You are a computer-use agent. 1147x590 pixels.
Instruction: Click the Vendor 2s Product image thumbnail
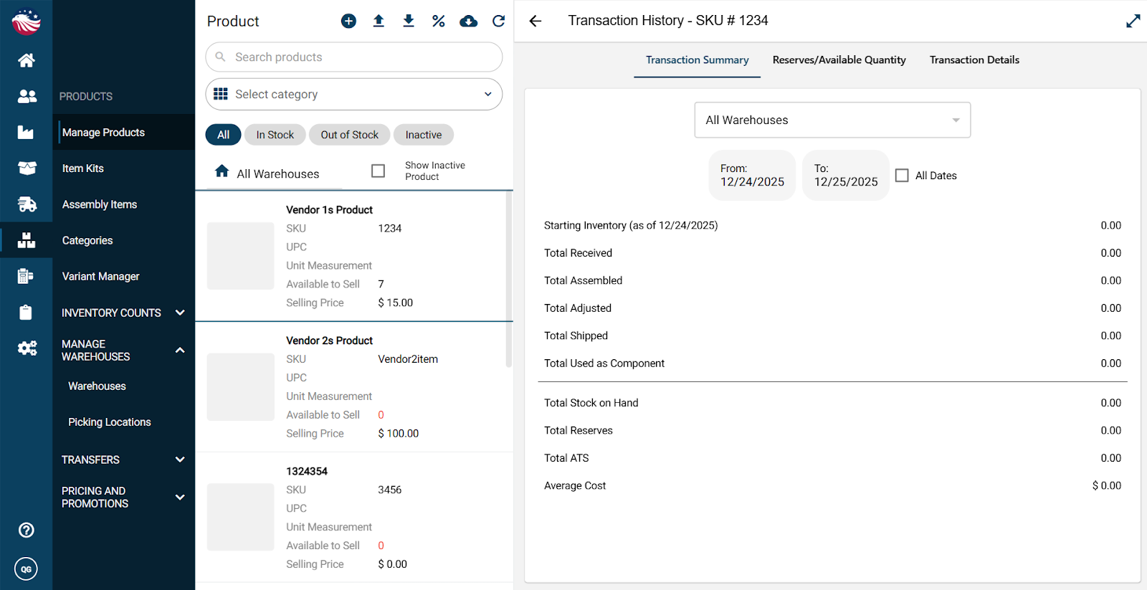(241, 387)
